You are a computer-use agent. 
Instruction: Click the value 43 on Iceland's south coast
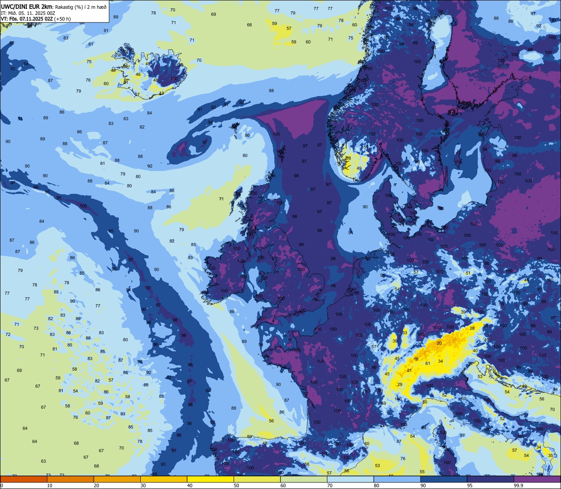click(161, 93)
